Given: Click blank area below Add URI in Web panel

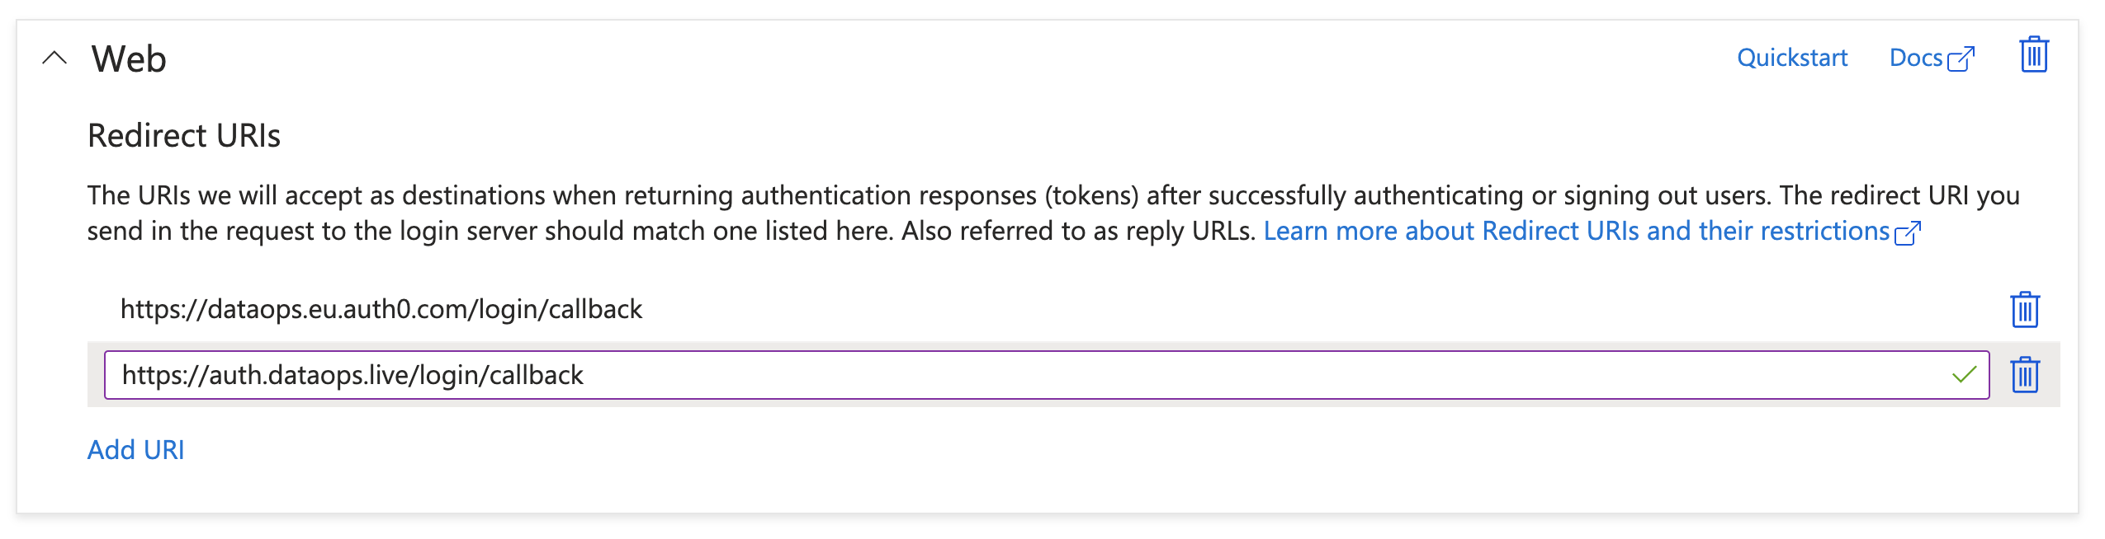Looking at the screenshot, I should [x=1047, y=490].
